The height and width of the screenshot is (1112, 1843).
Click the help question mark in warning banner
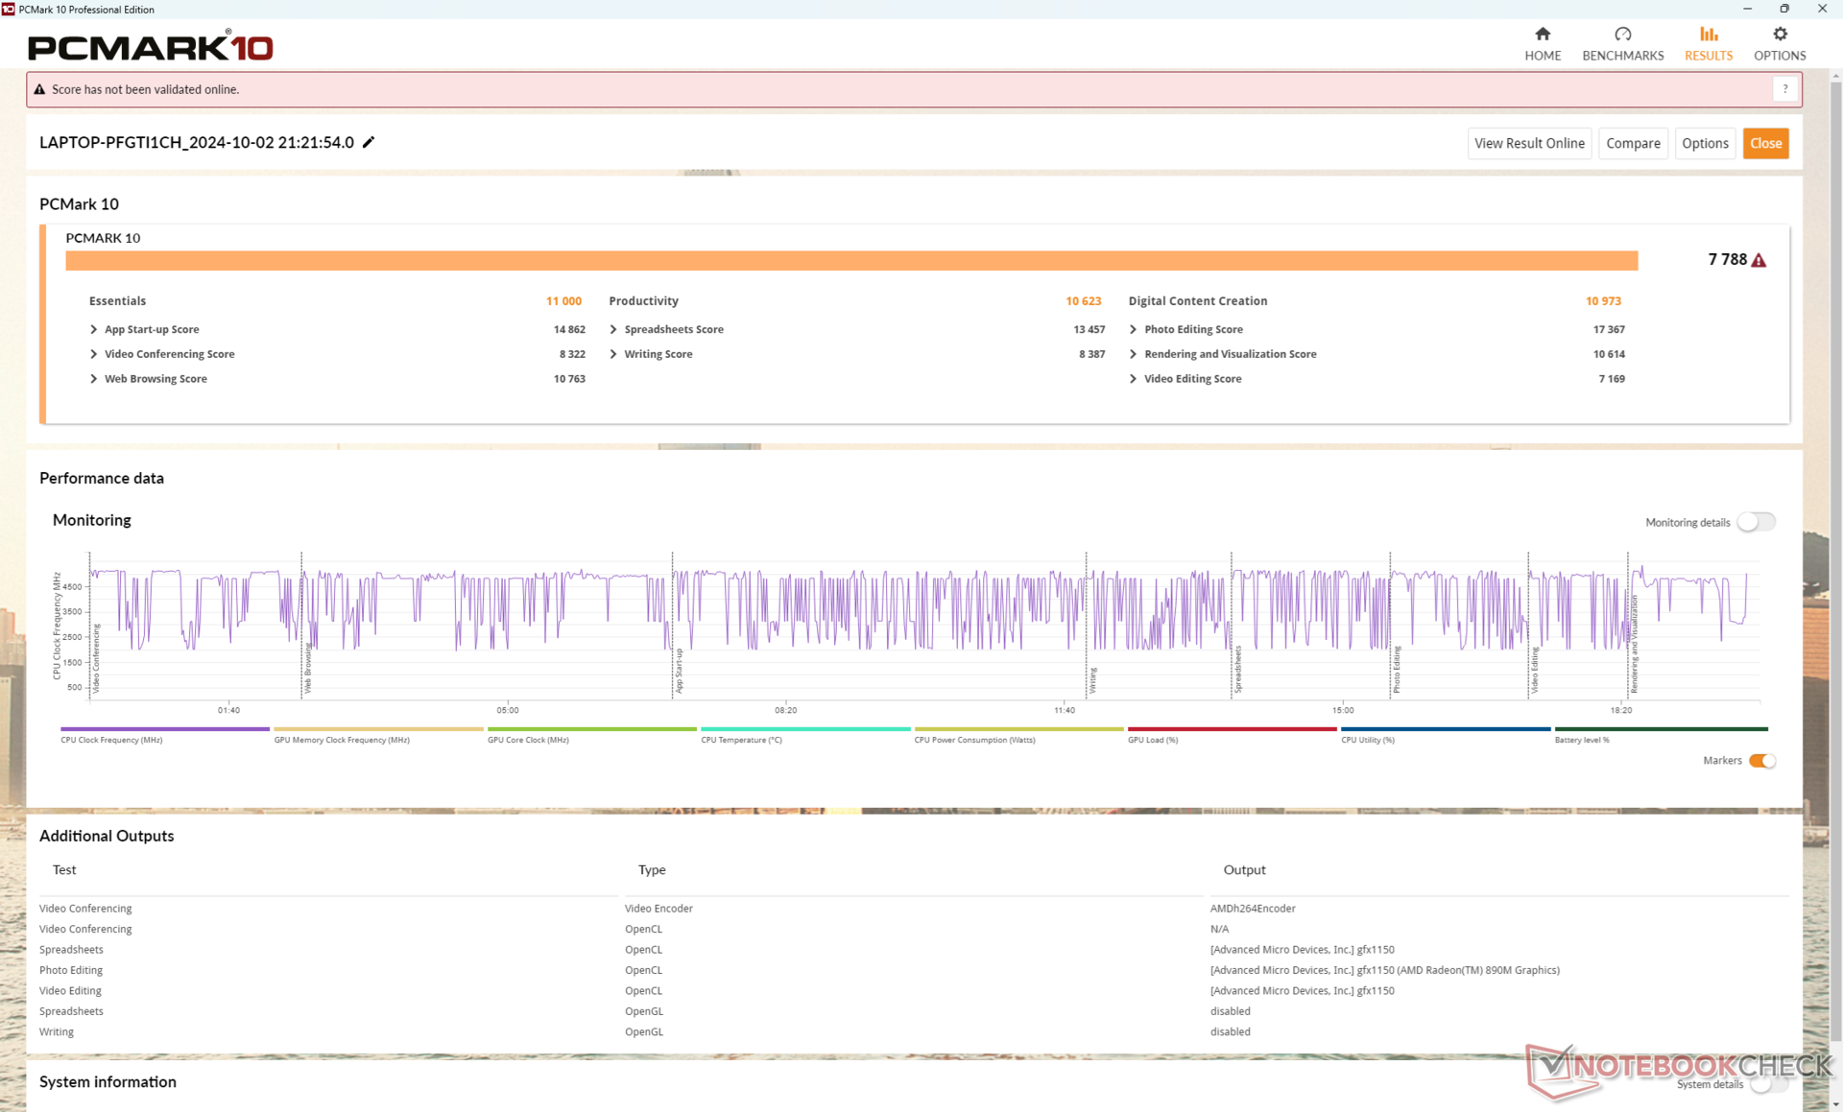click(1784, 89)
